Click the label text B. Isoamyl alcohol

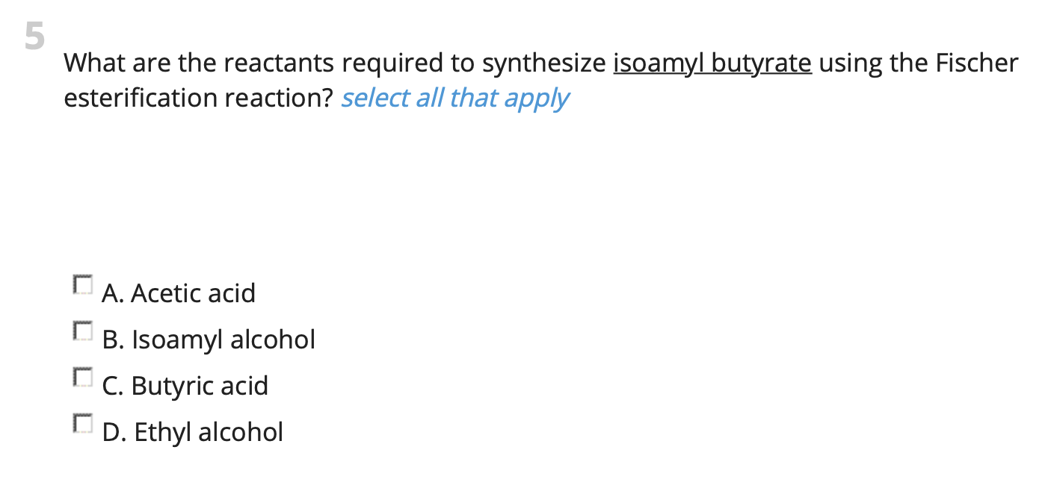[209, 340]
